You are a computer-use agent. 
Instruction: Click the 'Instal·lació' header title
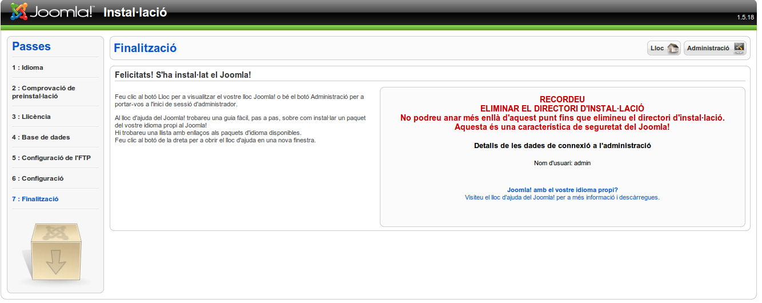tap(135, 12)
